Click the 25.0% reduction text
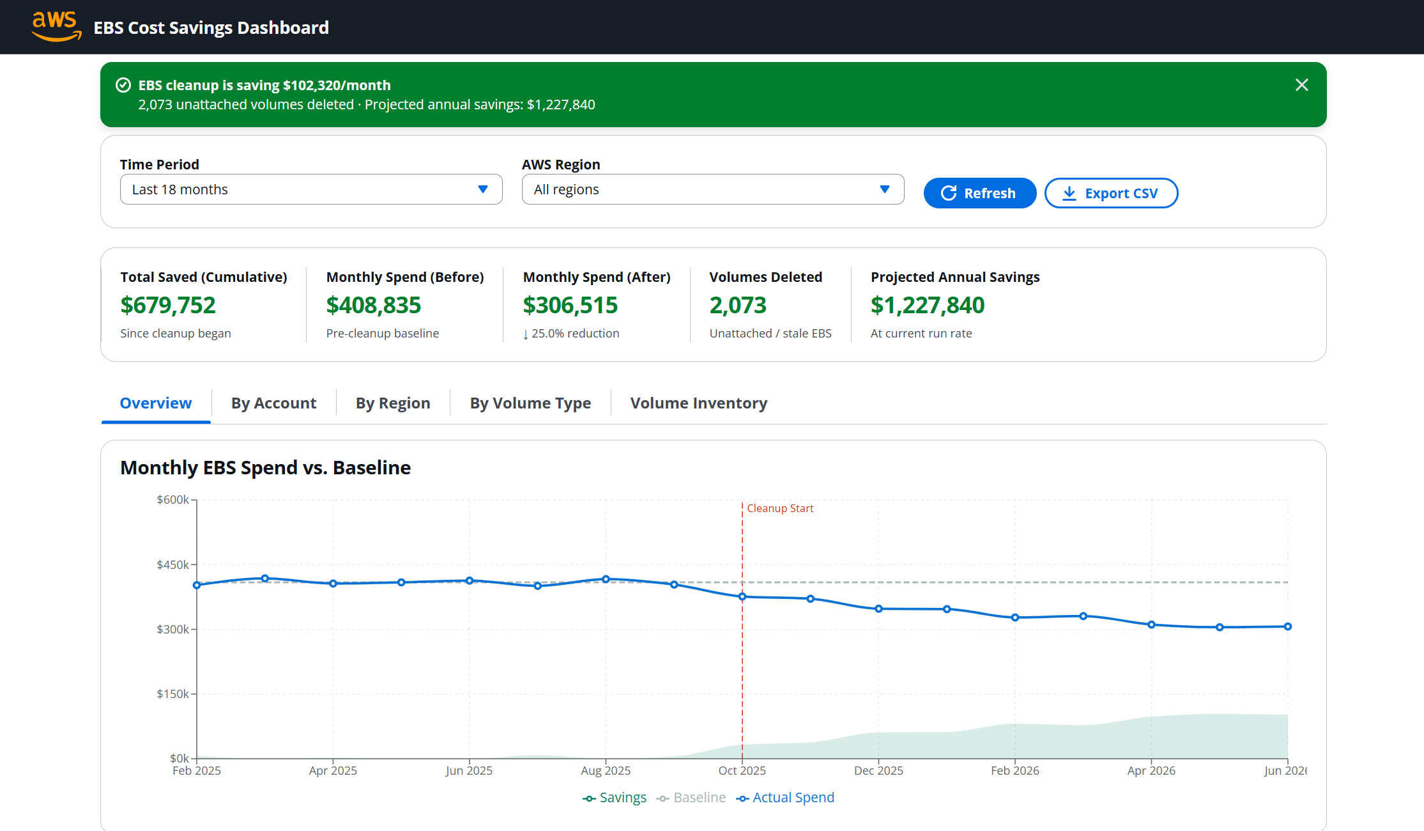 pyautogui.click(x=571, y=334)
